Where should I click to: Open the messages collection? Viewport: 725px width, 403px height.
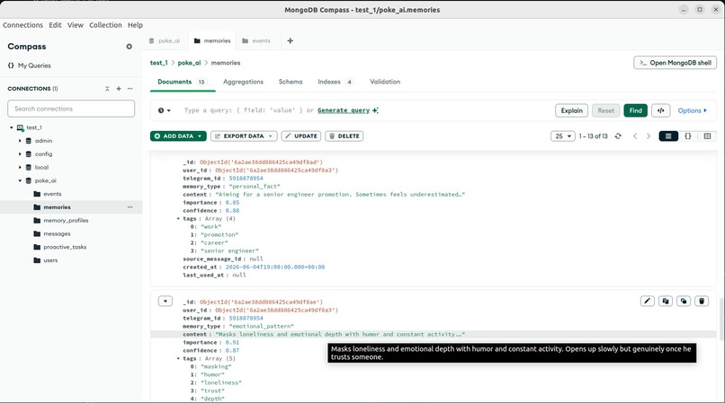(57, 234)
